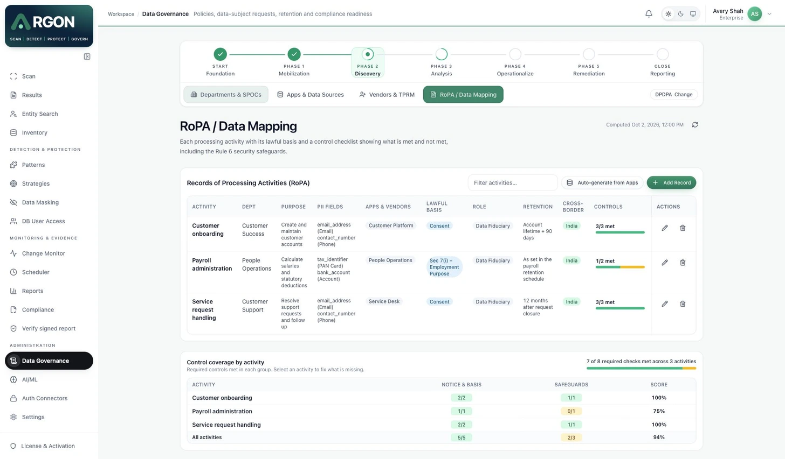Click the Phase 3 Analysis step
Image resolution: width=785 pixels, height=459 pixels.
pos(441,62)
